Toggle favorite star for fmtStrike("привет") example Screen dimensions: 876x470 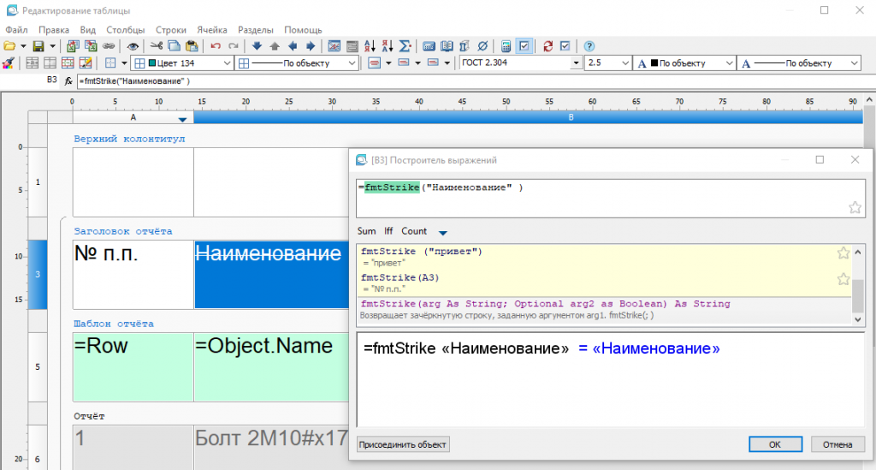click(x=843, y=253)
